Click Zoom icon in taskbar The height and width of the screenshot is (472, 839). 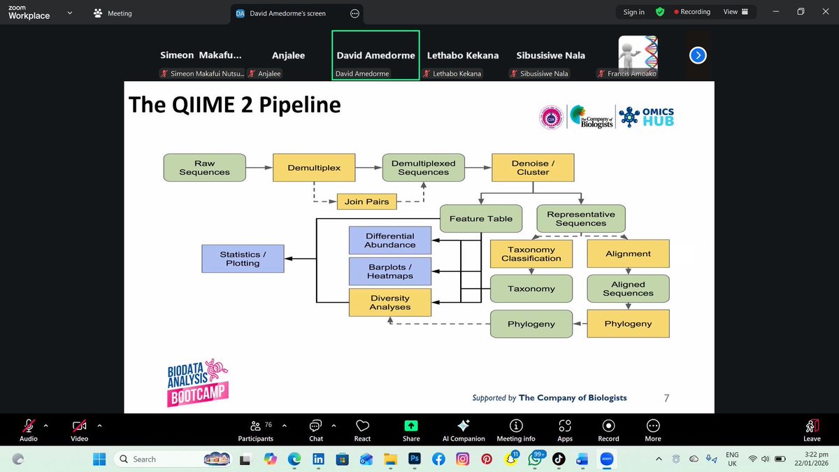605,459
